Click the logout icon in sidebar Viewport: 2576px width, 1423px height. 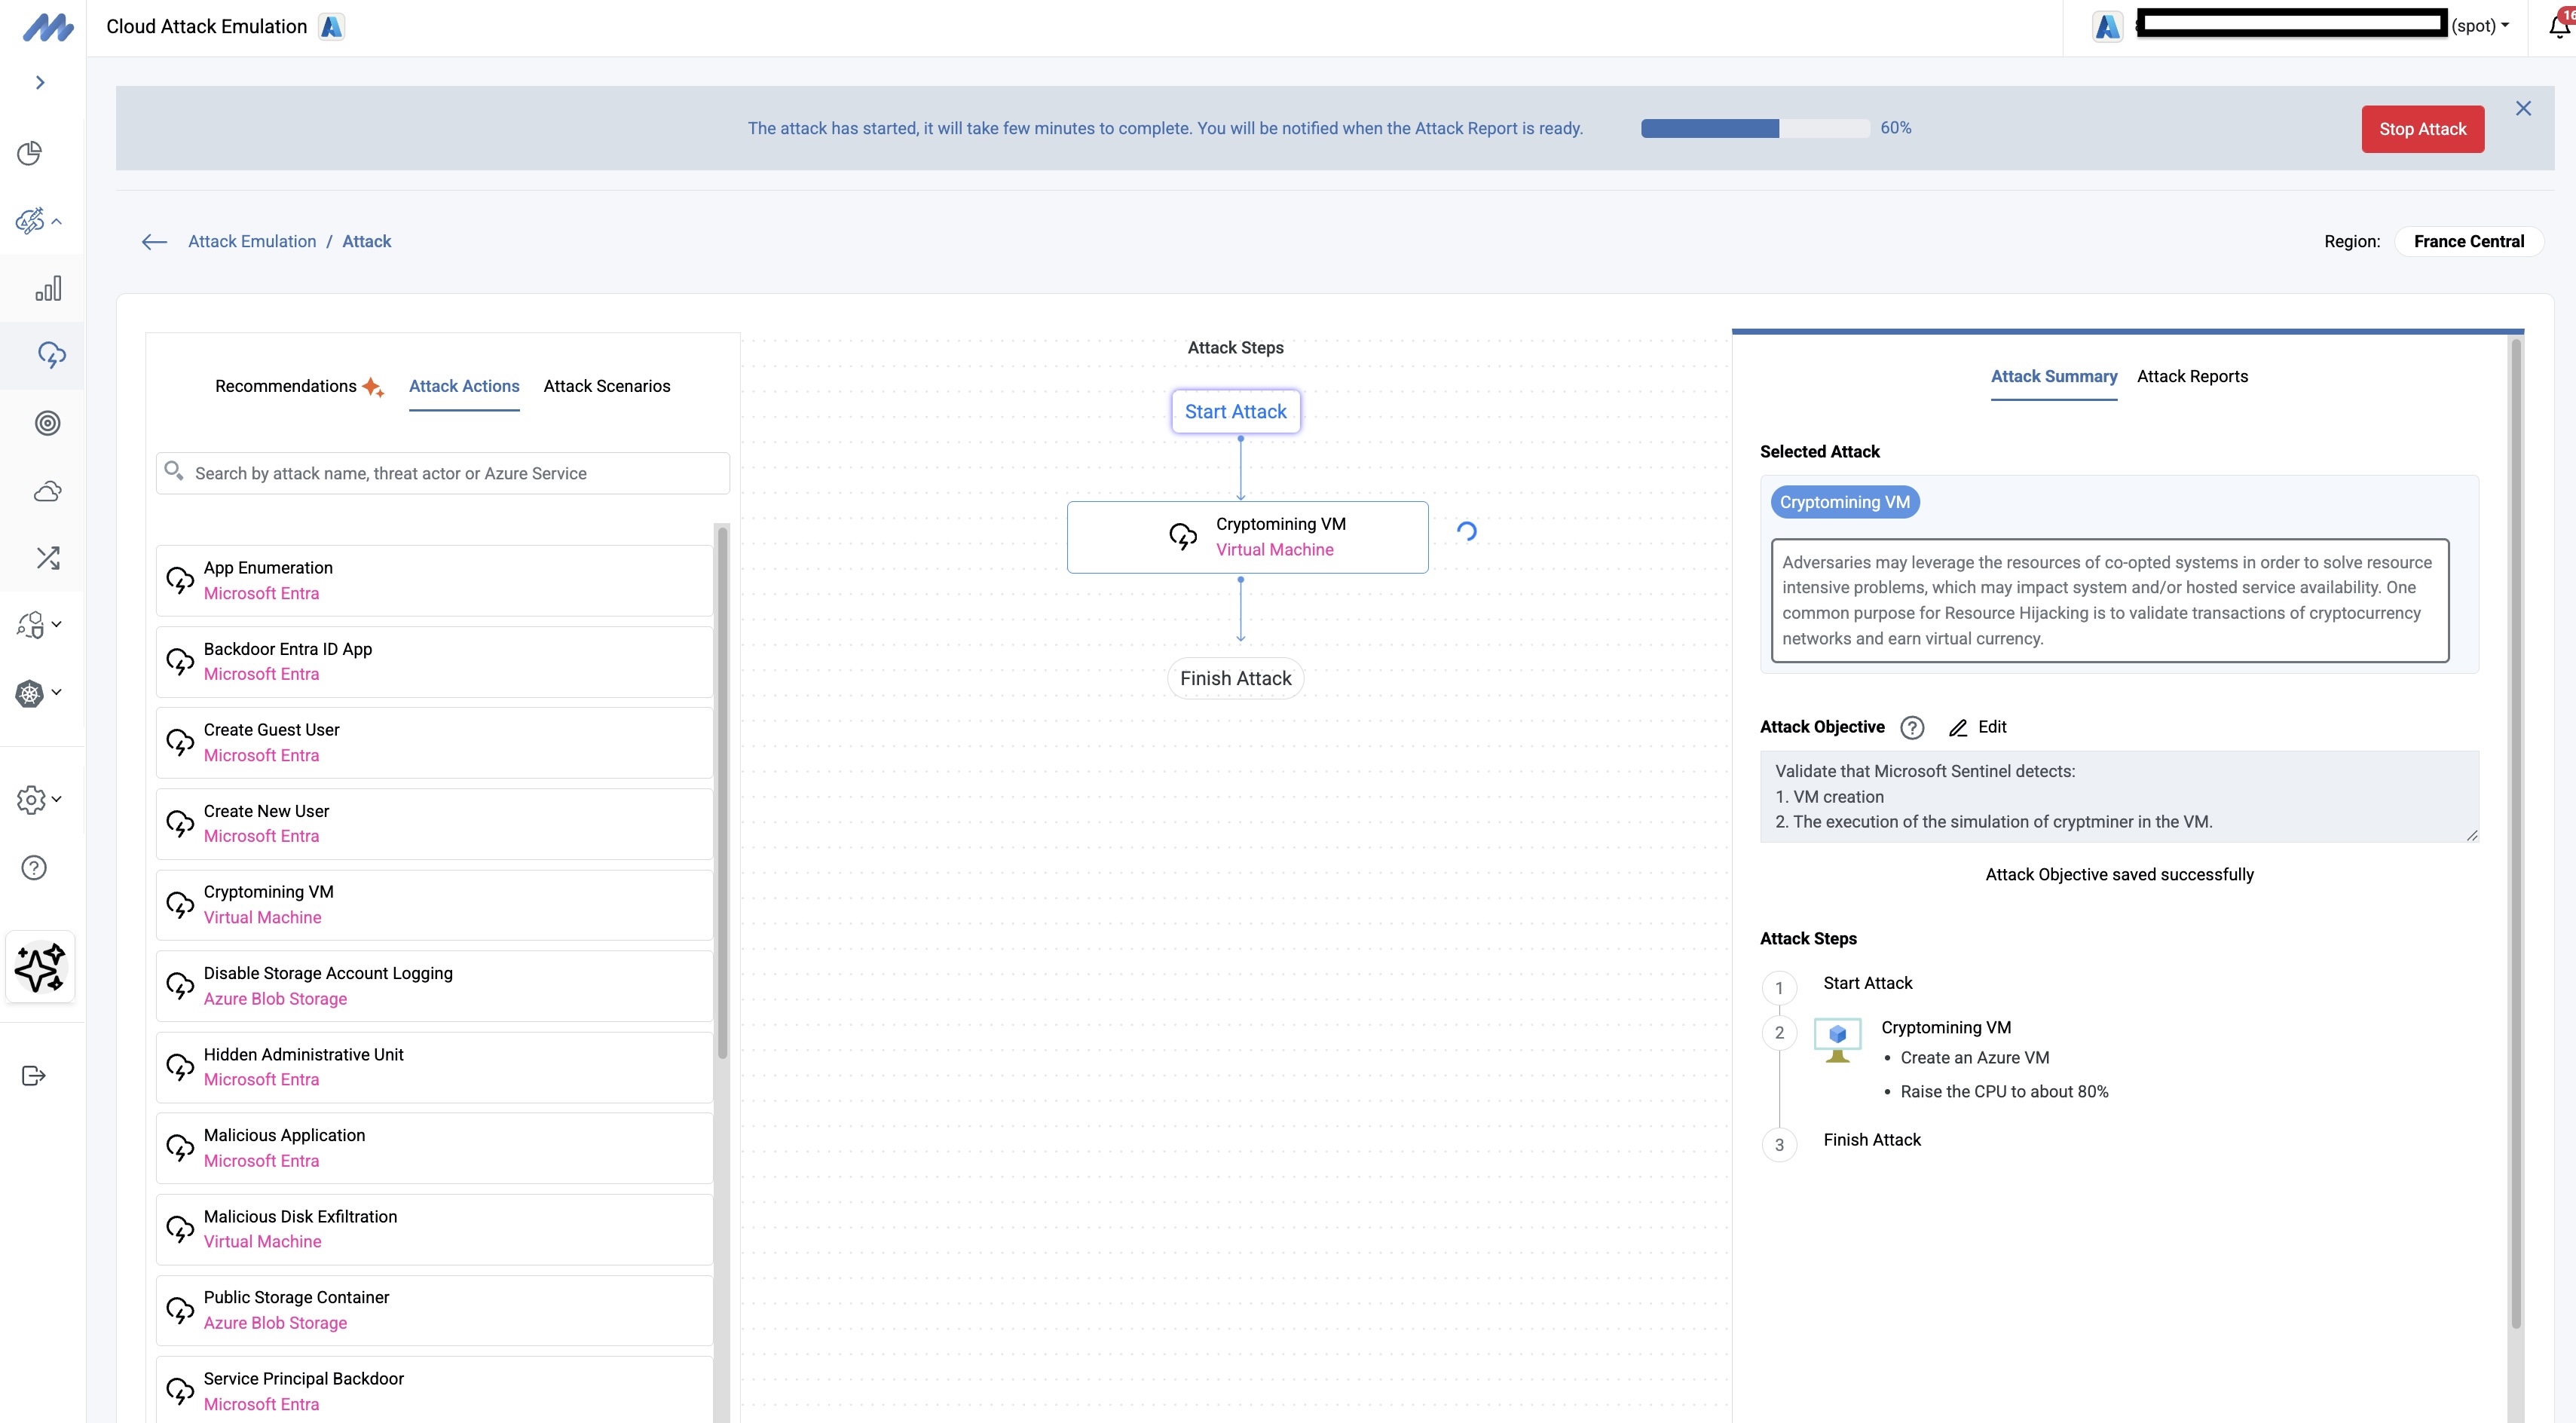34,1076
